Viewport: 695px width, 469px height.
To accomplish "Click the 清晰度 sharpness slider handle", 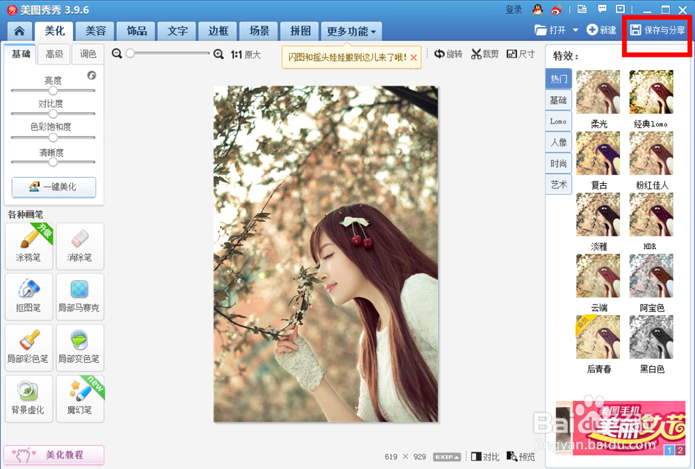I will (x=54, y=162).
